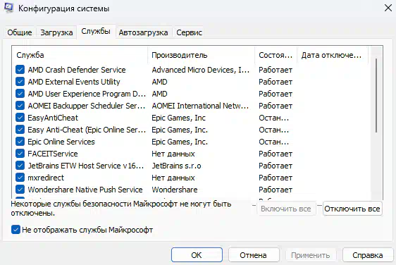Select 'Epic Online Services' service name
Image resolution: width=396 pixels, height=265 pixels.
(61, 142)
